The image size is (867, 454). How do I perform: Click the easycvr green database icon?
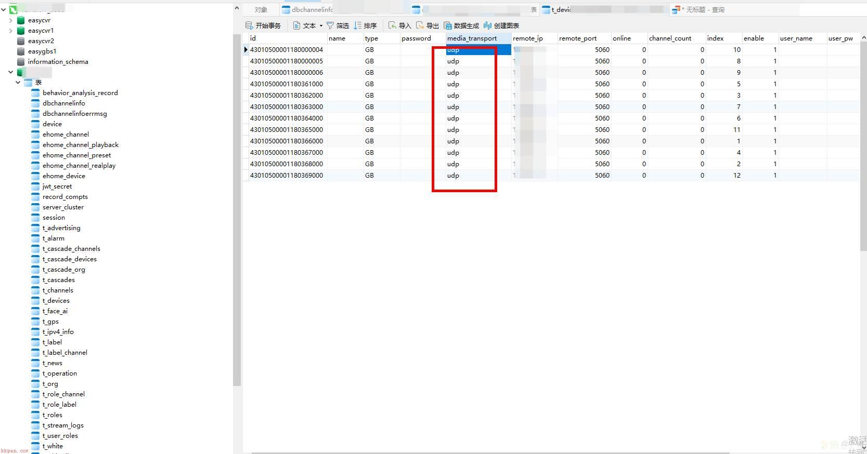(21, 20)
